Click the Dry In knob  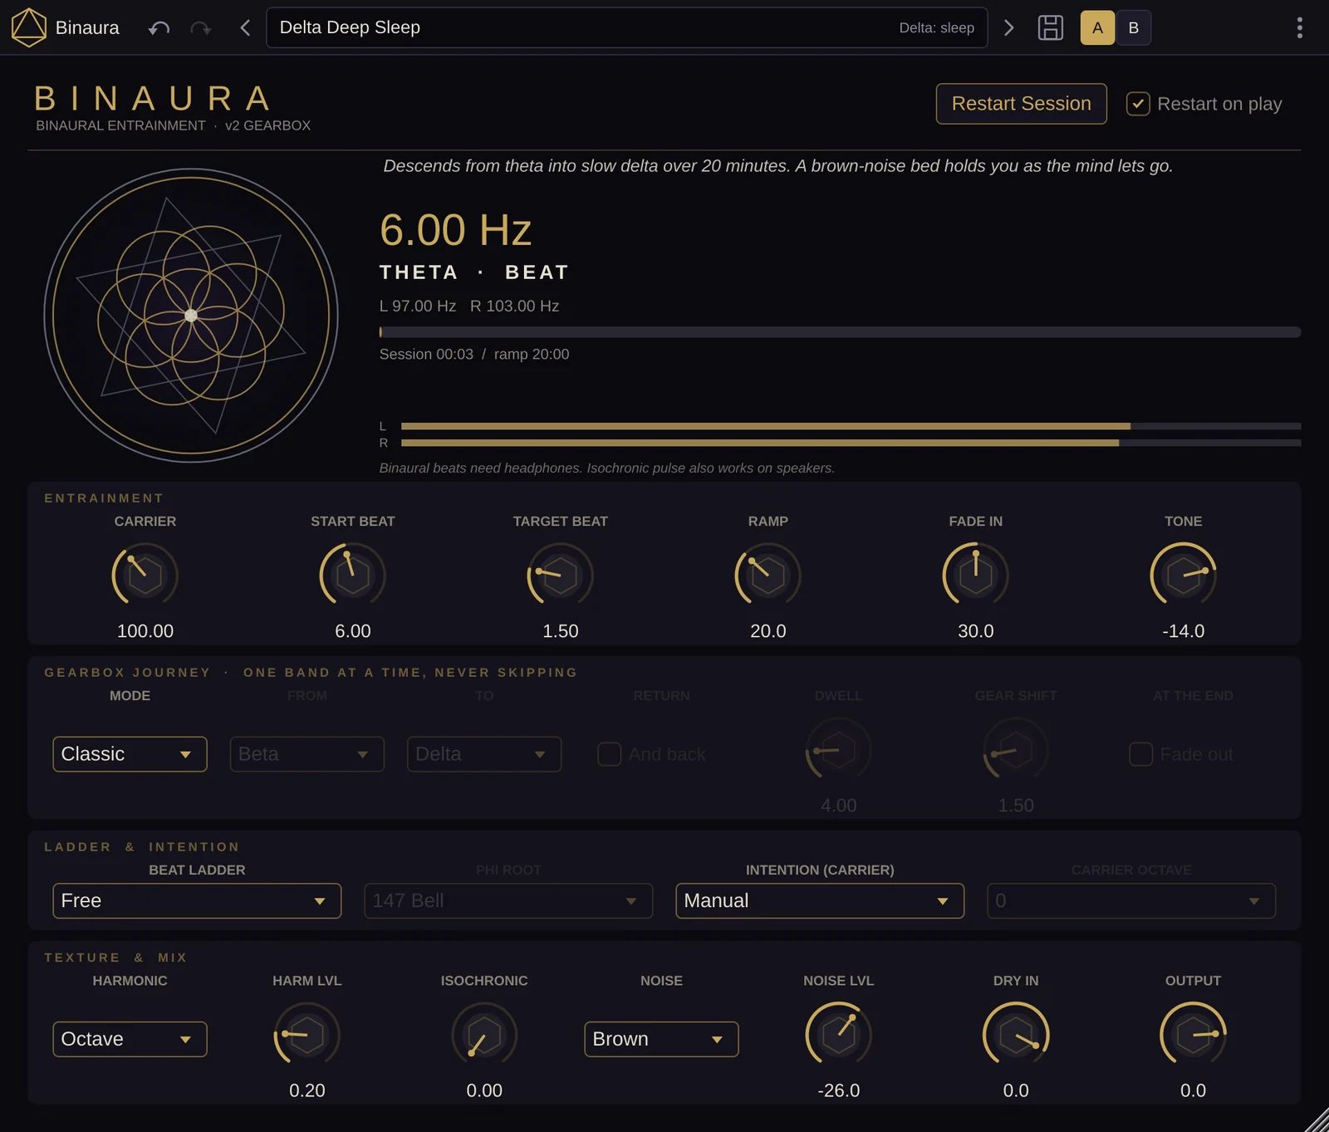pos(1016,1035)
